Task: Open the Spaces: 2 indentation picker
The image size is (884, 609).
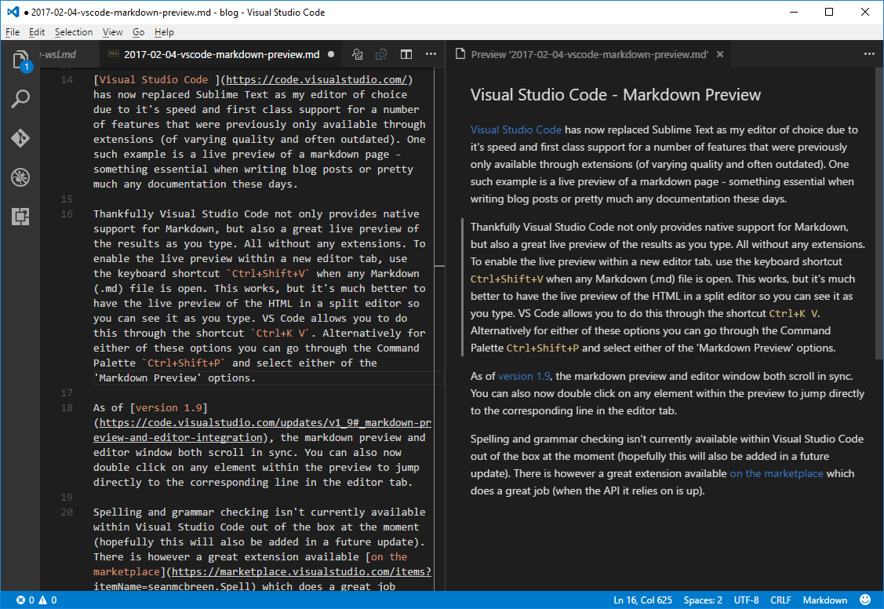Action: point(703,600)
